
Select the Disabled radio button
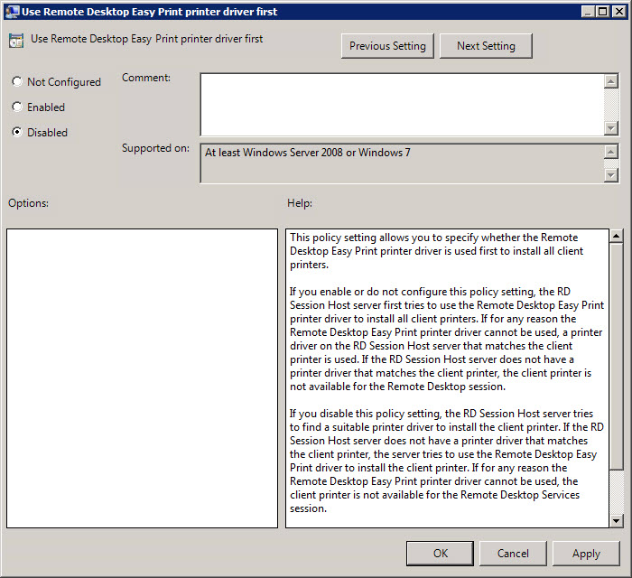point(17,132)
